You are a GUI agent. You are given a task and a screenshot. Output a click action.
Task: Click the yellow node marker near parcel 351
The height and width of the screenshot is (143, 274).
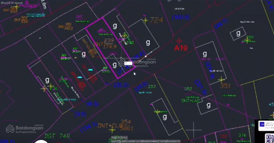click(221, 80)
